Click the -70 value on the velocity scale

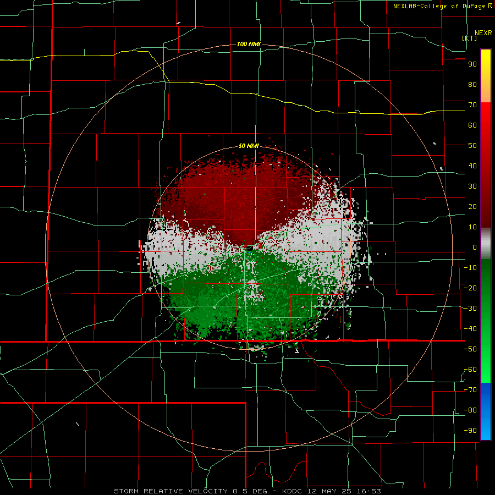pos(470,390)
